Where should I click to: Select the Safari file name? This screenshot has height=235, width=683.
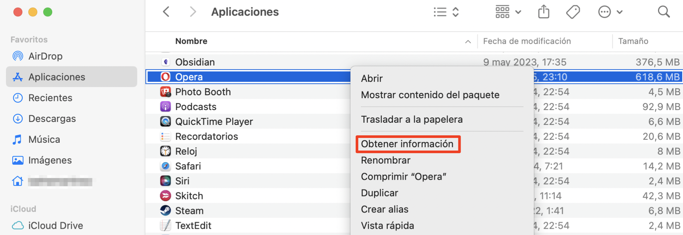[x=188, y=166]
